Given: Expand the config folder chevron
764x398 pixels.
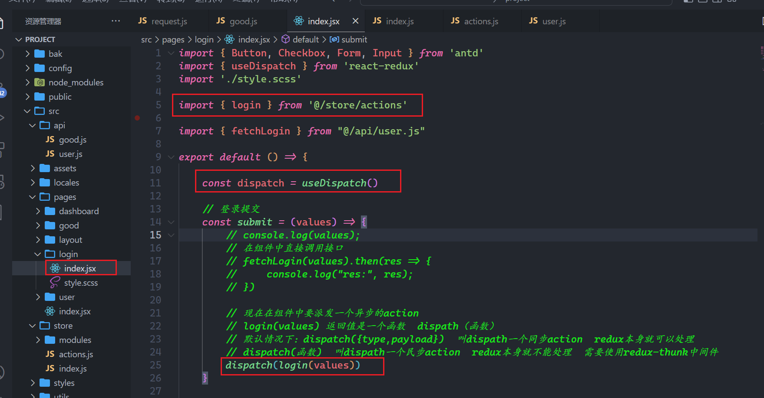Looking at the screenshot, I should click(27, 68).
